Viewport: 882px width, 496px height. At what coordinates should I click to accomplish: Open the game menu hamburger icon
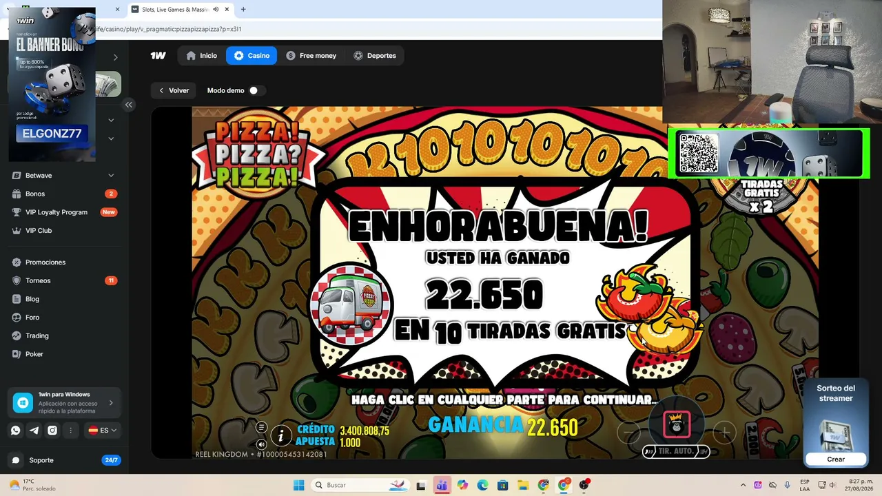pyautogui.click(x=261, y=427)
